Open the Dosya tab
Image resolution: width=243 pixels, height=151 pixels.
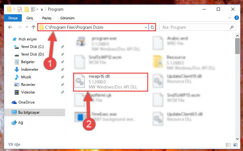click(x=13, y=18)
